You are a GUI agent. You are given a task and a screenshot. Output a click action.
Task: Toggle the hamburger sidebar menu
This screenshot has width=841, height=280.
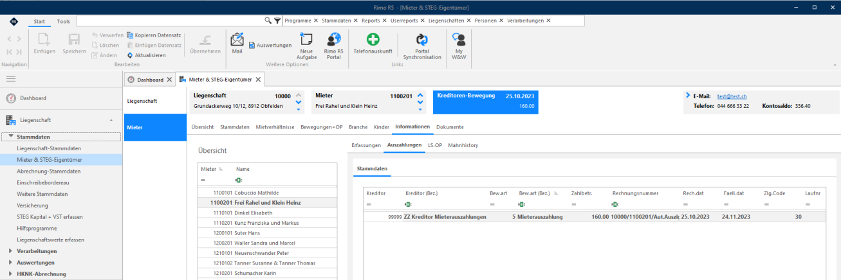[11, 78]
